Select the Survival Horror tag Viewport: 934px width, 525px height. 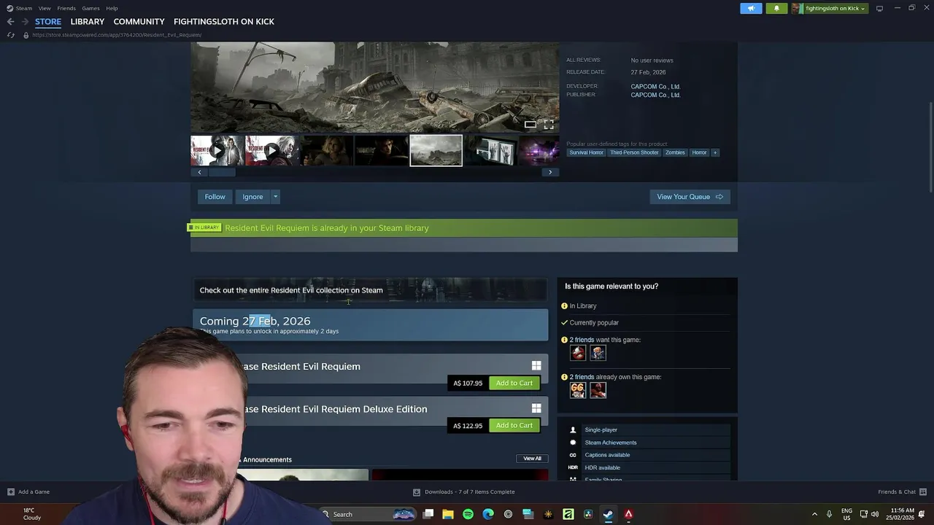pyautogui.click(x=586, y=152)
